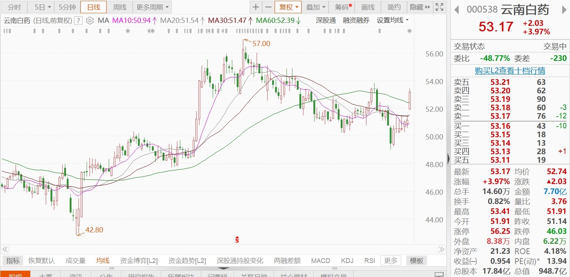The height and width of the screenshot is (277, 570).
Task: Click the chart scroll-right double arrow
Action: (441, 249)
